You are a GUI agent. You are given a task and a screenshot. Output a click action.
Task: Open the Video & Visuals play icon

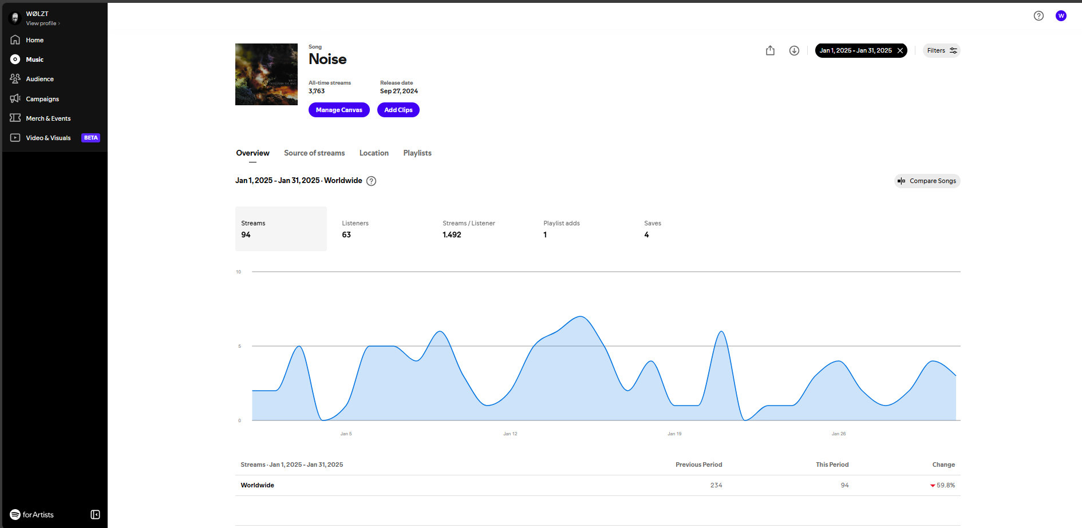click(x=15, y=138)
